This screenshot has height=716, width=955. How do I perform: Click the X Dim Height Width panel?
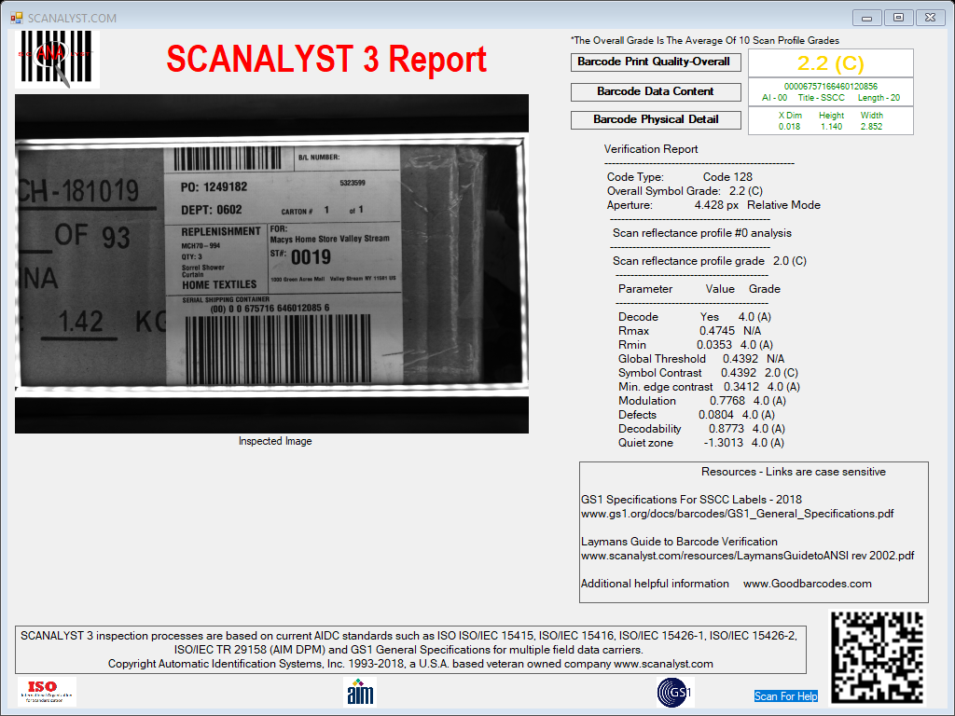point(830,120)
